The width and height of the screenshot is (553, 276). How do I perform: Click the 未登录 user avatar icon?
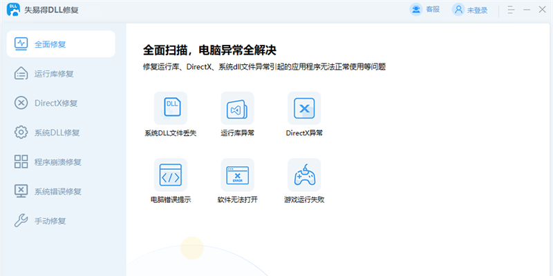tap(458, 10)
